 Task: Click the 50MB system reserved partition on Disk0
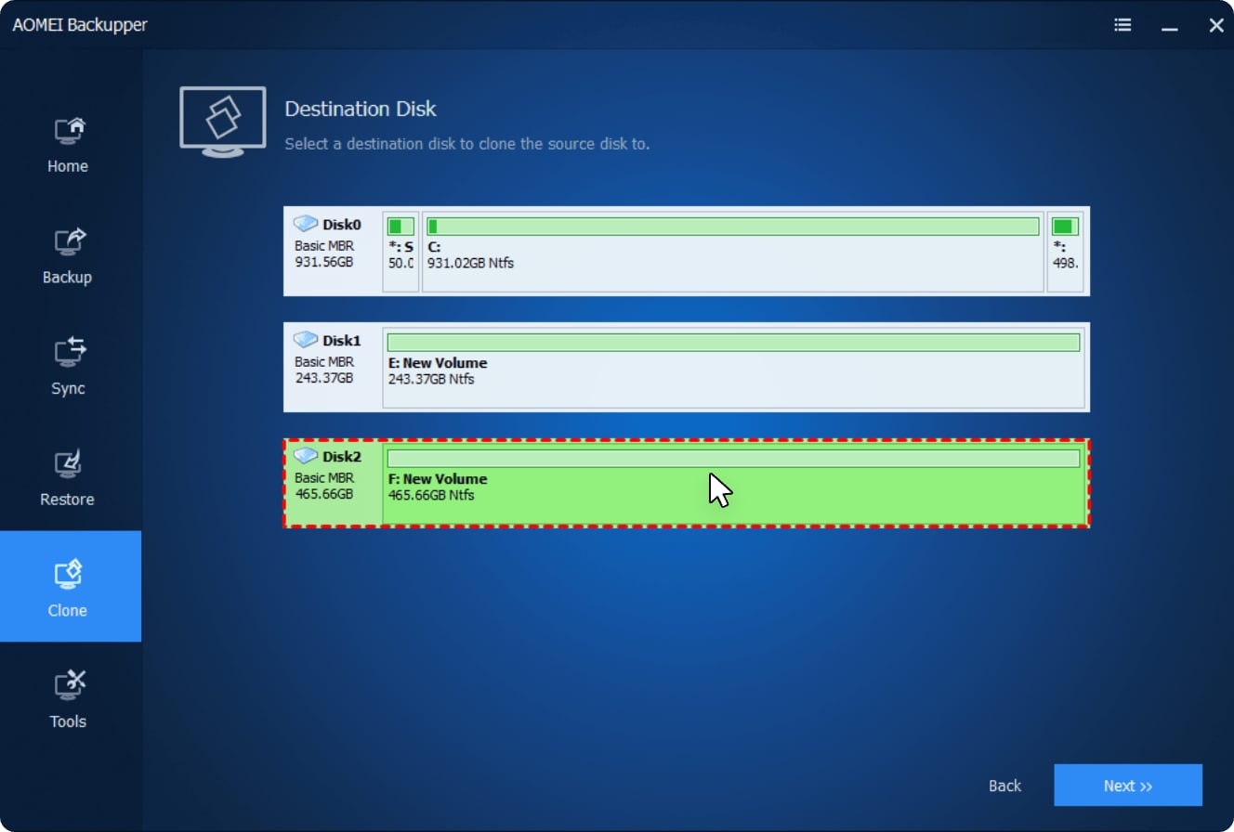click(x=400, y=251)
